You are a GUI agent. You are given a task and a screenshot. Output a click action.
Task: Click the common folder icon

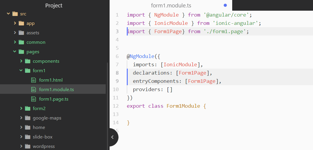pos(21,42)
